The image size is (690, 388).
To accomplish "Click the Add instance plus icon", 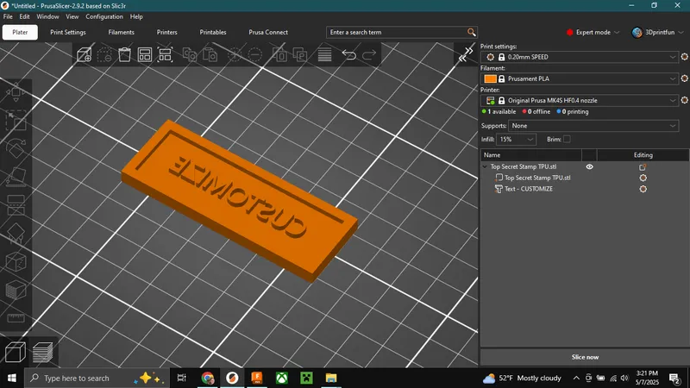I will pos(235,55).
